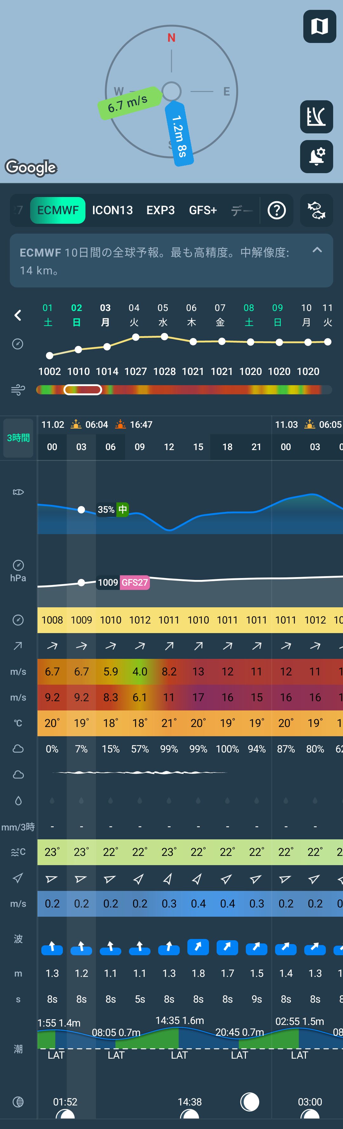
Task: Tap the wind strip icon
Action: click(18, 390)
